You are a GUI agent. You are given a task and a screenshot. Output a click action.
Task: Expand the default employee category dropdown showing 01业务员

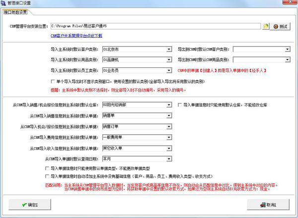click(x=169, y=70)
